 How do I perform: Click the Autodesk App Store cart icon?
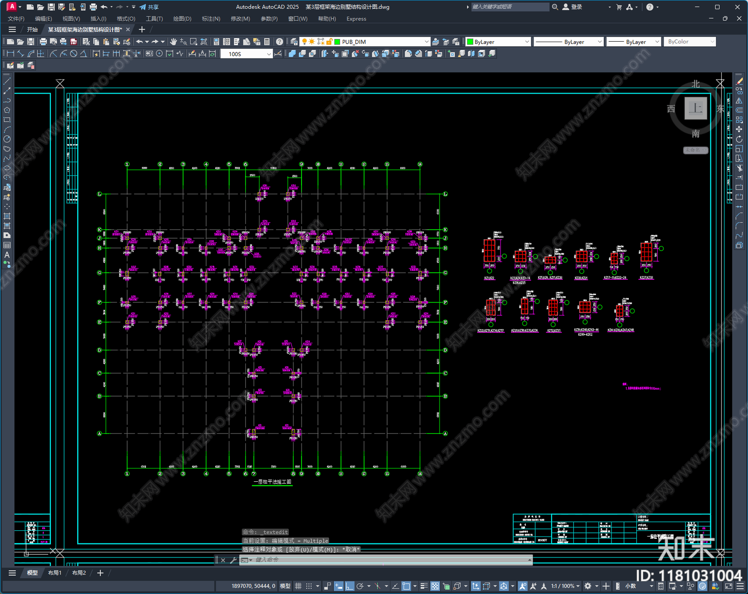(619, 7)
